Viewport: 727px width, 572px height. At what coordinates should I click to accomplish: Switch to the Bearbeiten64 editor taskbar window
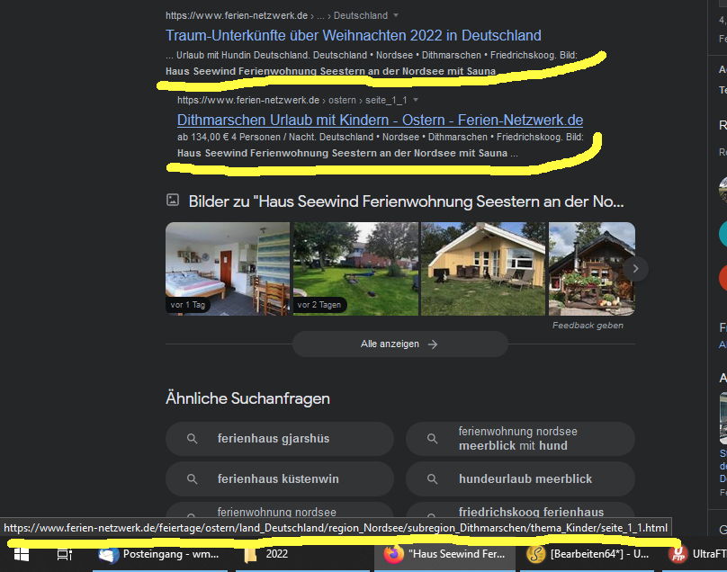587,554
